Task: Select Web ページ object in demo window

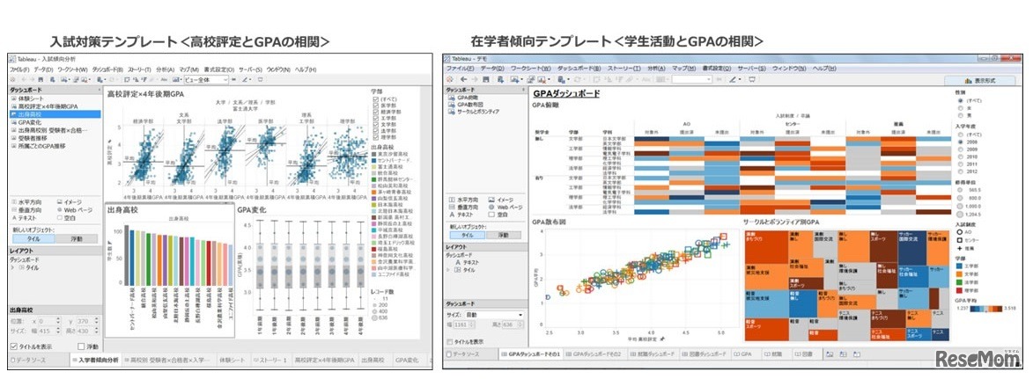Action: [x=505, y=208]
